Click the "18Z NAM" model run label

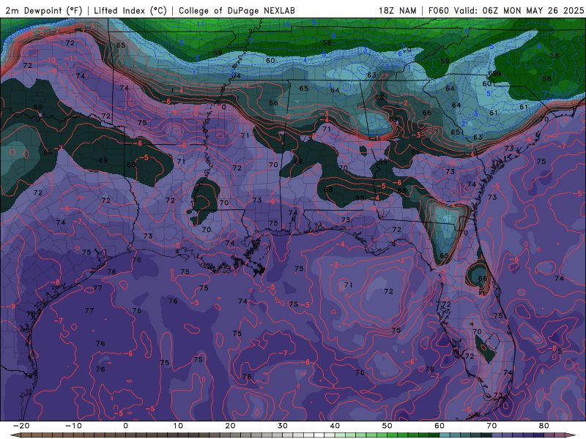point(397,10)
